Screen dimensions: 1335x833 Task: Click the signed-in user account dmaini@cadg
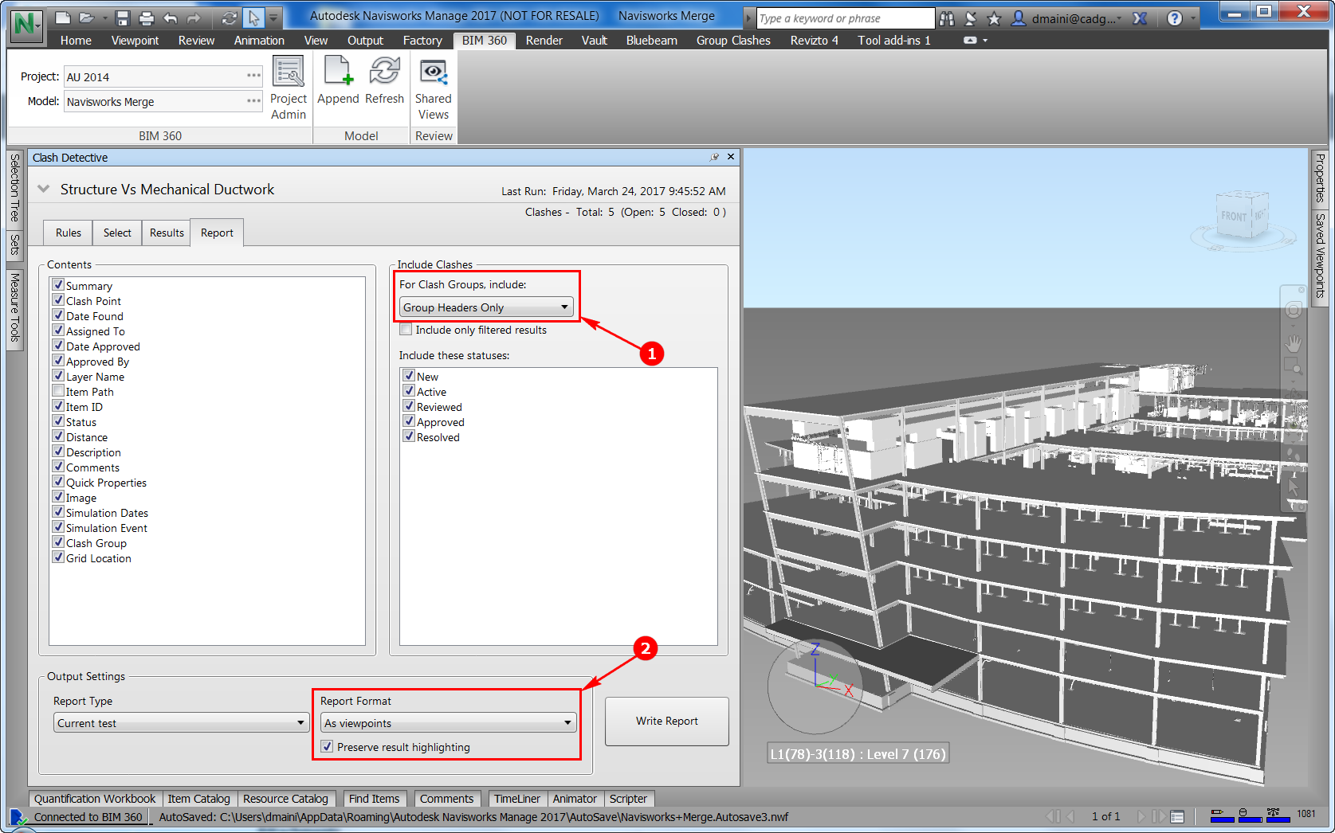pos(1066,18)
